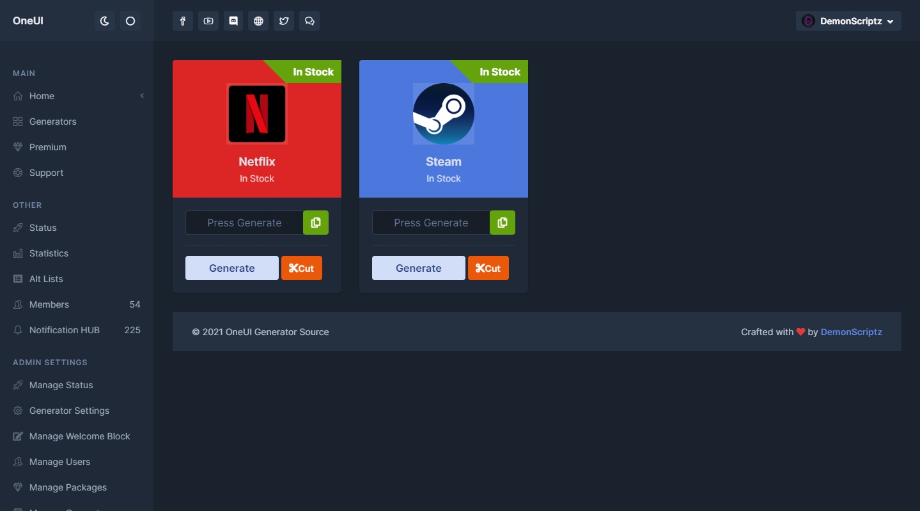Screen dimensions: 920x511
Task: Follow the DemonScriptz footer link
Action: tap(851, 332)
